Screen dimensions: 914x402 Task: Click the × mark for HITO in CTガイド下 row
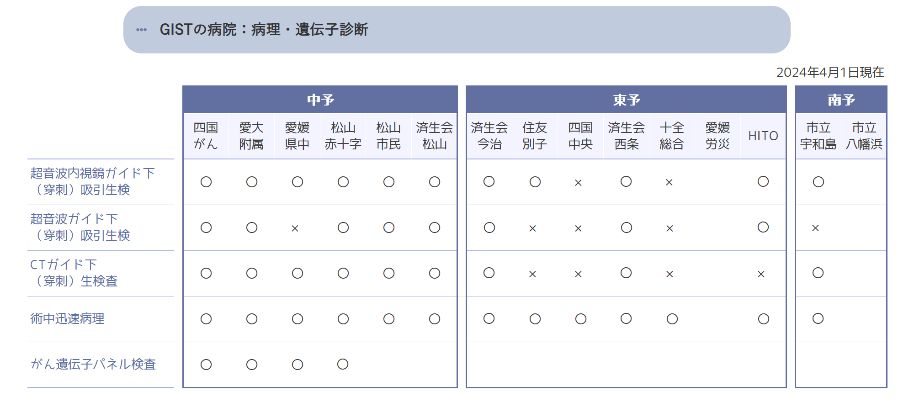(x=761, y=274)
